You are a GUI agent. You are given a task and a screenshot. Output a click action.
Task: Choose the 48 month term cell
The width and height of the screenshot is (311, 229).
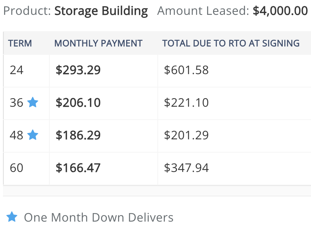click(26, 136)
